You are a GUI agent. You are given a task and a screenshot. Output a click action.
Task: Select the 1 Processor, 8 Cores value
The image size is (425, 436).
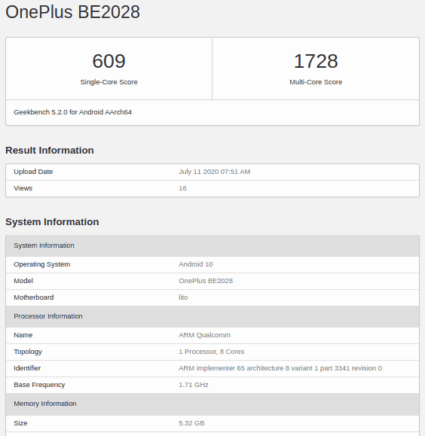coord(212,352)
